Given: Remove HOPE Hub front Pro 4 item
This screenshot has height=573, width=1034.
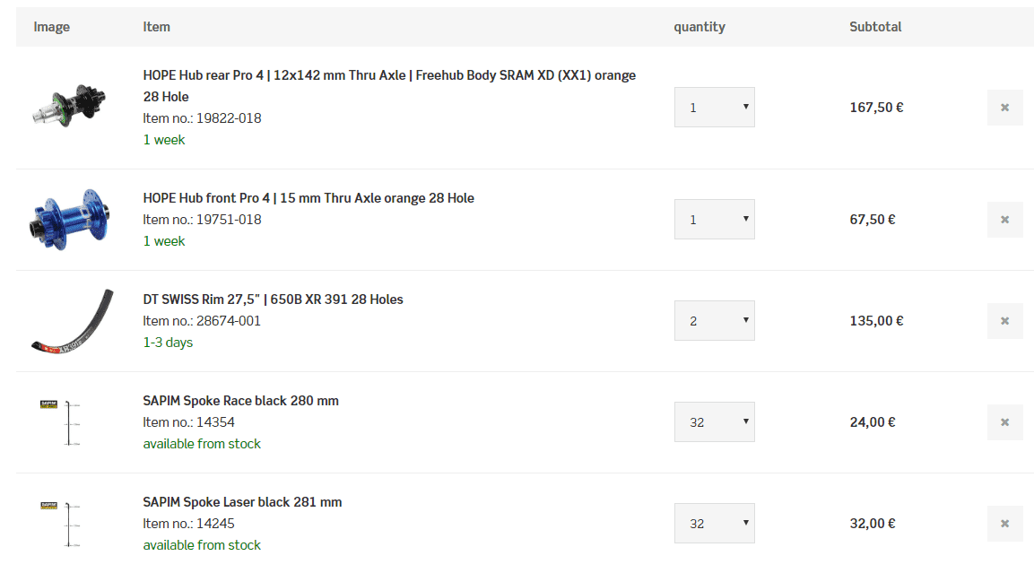Looking at the screenshot, I should (x=1004, y=220).
